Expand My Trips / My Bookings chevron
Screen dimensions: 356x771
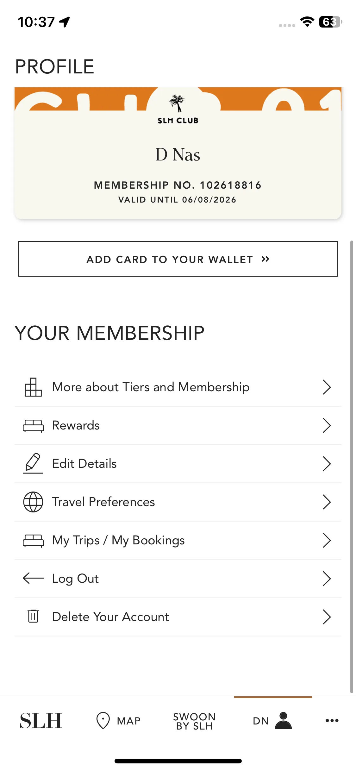[x=327, y=540]
